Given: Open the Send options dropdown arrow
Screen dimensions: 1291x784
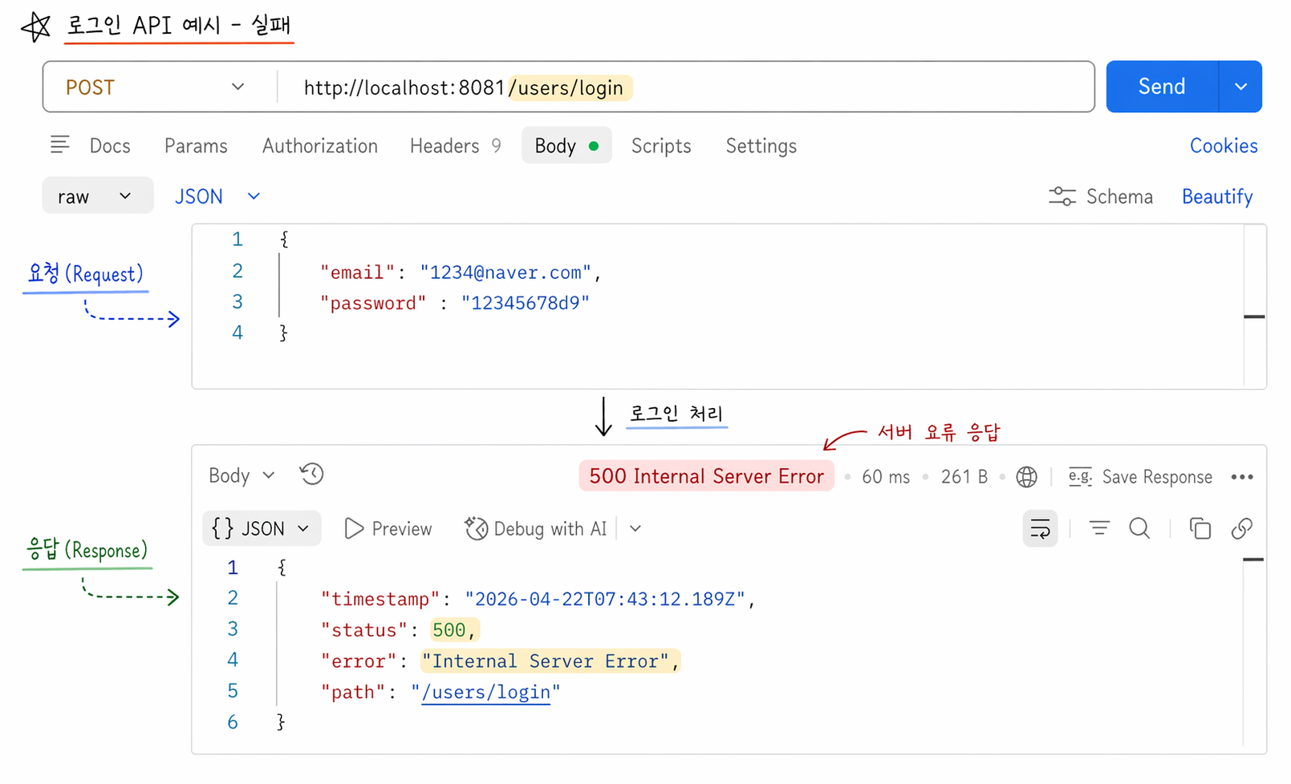Looking at the screenshot, I should point(1240,87).
